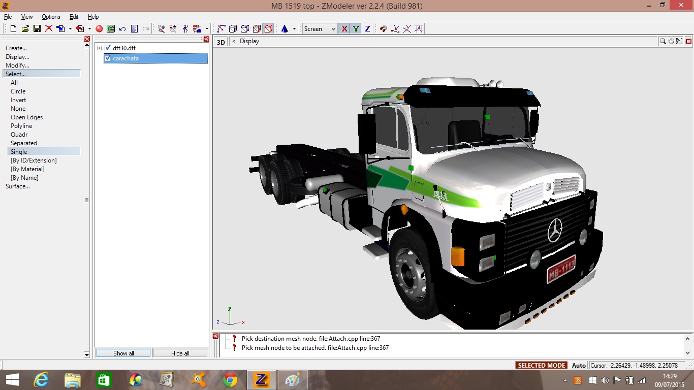Click the zoom magnifier icon in viewport header

point(663,41)
